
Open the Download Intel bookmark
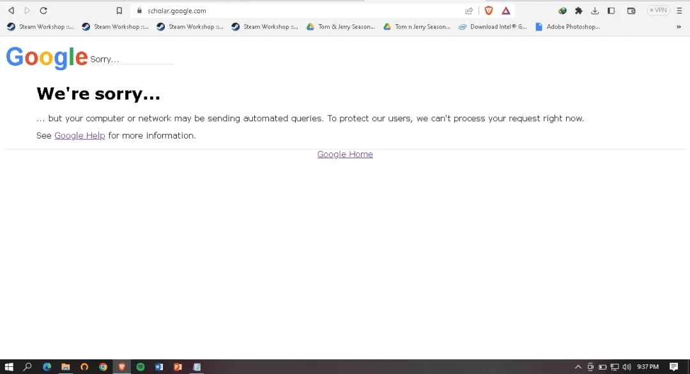[x=493, y=27]
